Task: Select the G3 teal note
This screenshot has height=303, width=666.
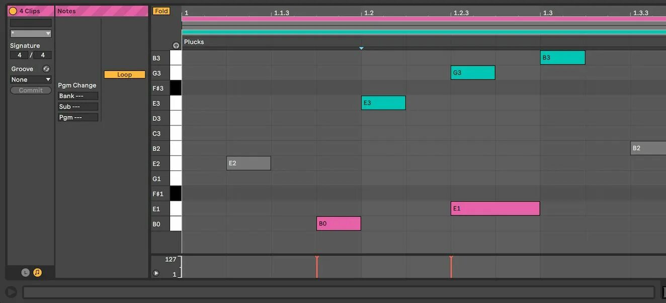Action: pyautogui.click(x=473, y=73)
